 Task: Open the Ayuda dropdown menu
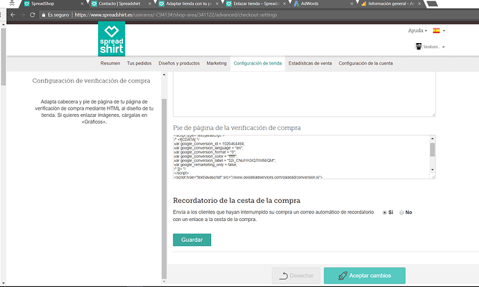[x=417, y=31]
